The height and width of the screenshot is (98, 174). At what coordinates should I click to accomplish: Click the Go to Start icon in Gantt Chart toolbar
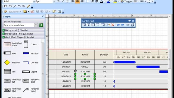(84, 25)
